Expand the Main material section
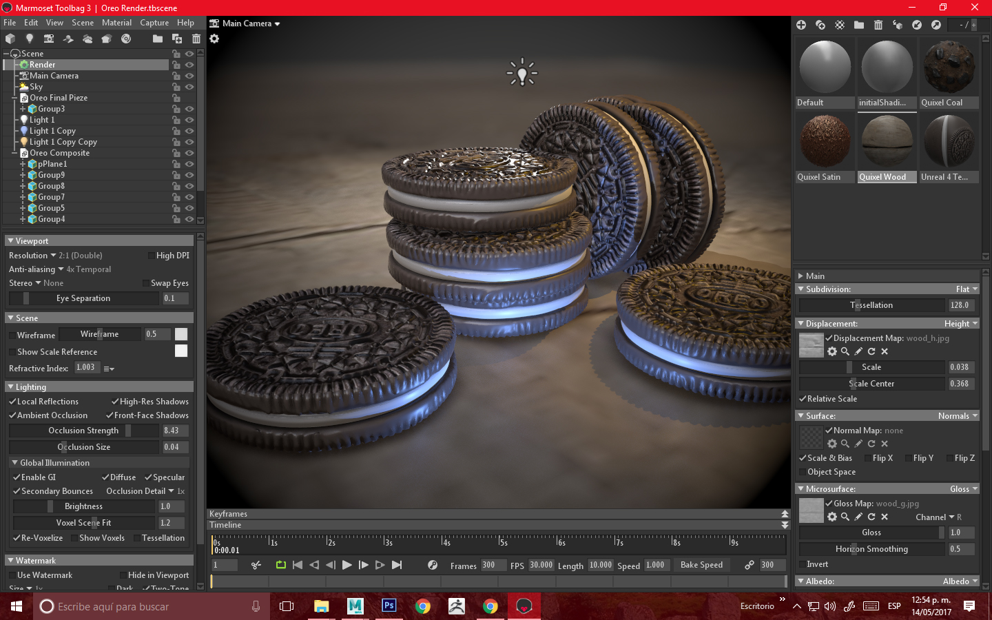The height and width of the screenshot is (620, 992). pyautogui.click(x=800, y=276)
